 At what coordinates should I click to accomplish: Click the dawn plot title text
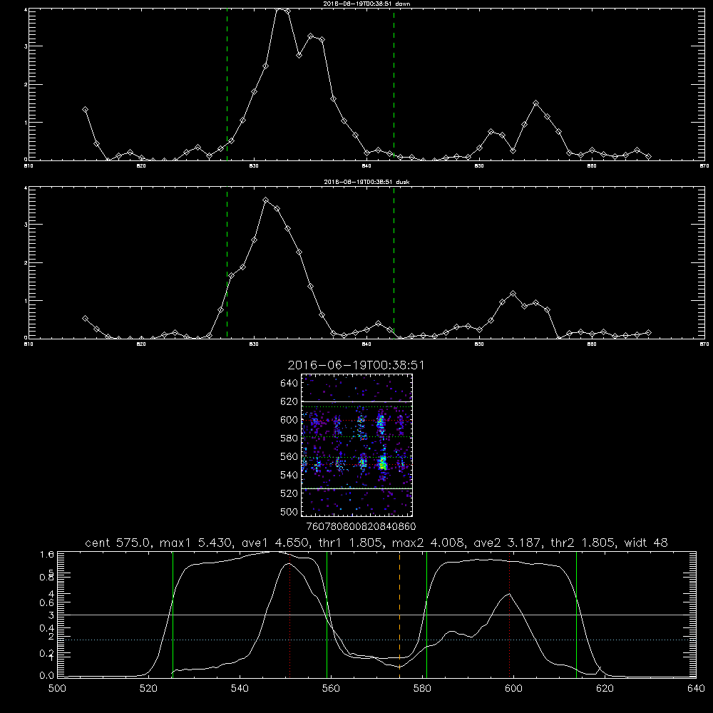tap(366, 4)
